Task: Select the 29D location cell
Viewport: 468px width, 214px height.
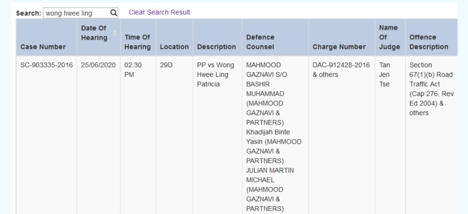Action: [166, 65]
